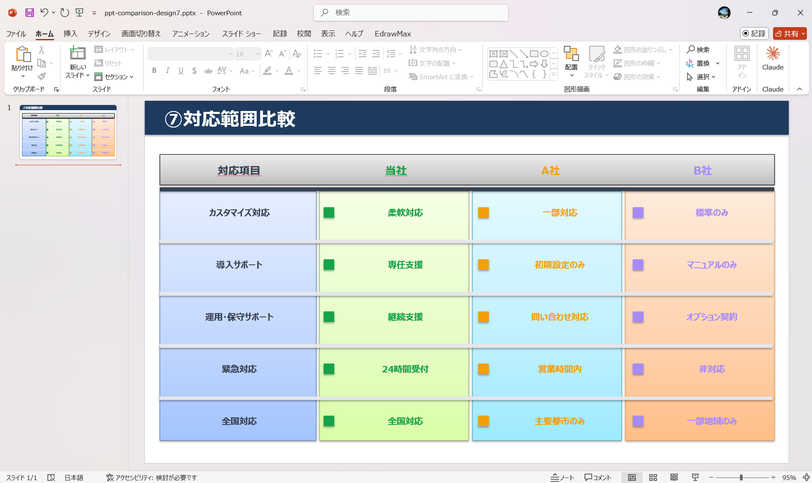This screenshot has width=812, height=483.
Task: Click the Save icon in title bar
Action: tap(29, 13)
